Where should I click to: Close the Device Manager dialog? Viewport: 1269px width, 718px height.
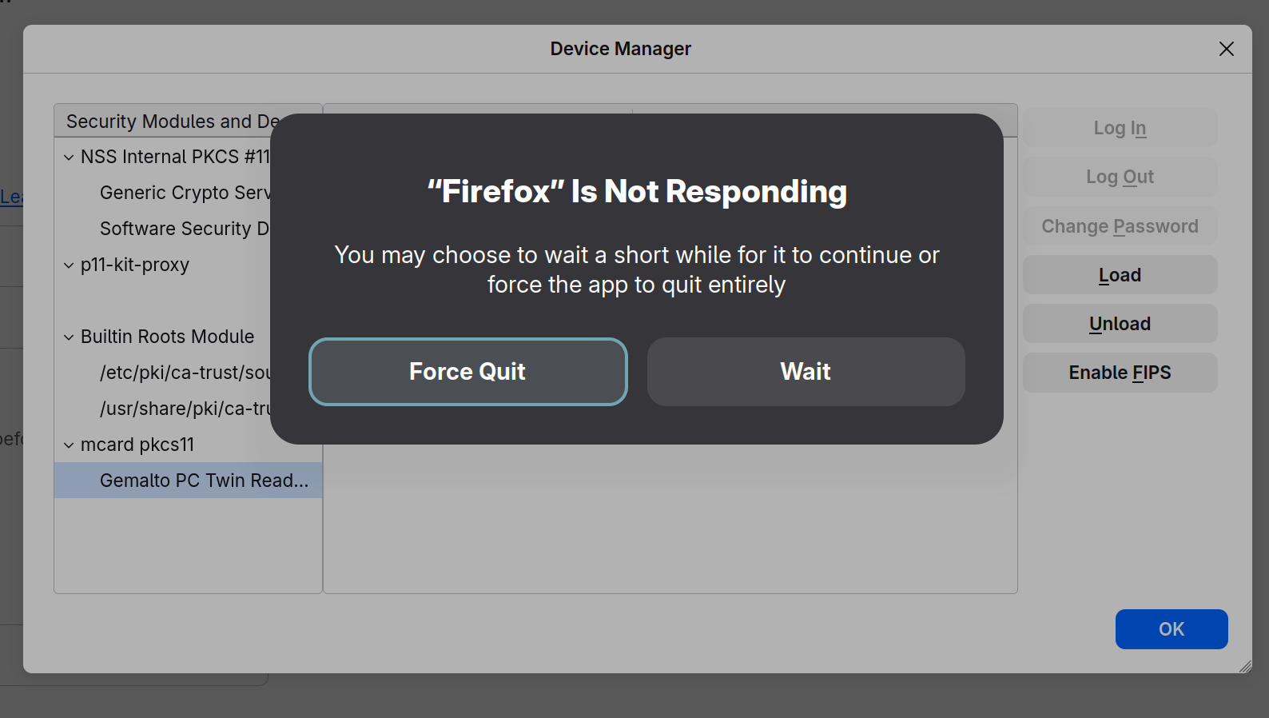coord(1226,49)
